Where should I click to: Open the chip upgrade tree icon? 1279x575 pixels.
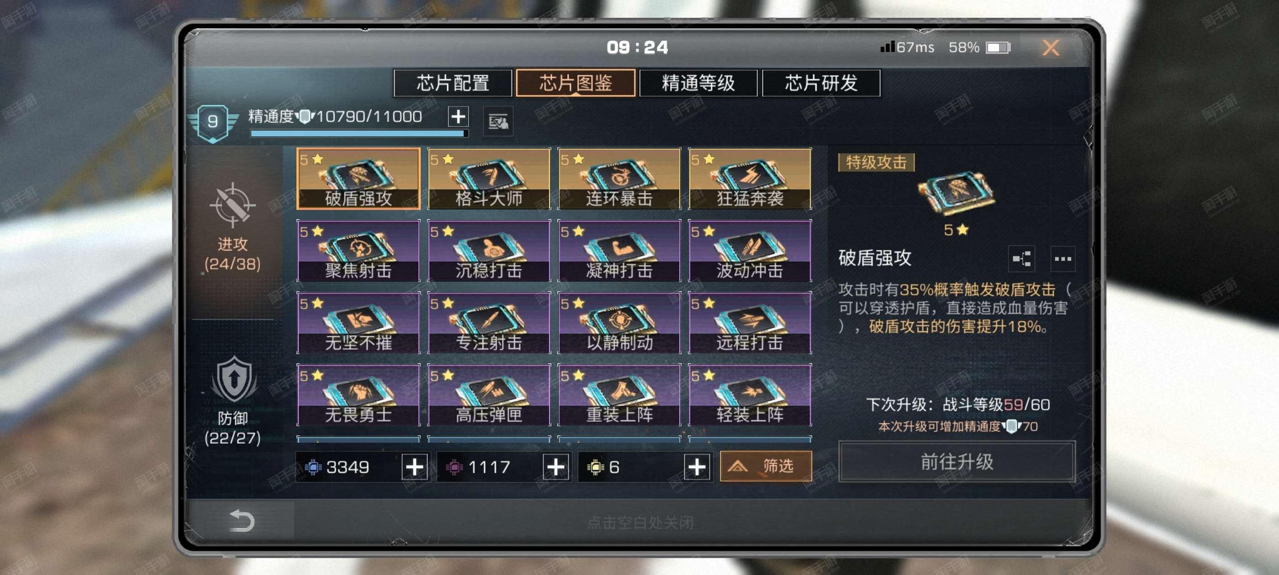(x=1021, y=258)
